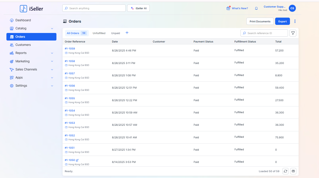Open the notifications bell

point(256,8)
